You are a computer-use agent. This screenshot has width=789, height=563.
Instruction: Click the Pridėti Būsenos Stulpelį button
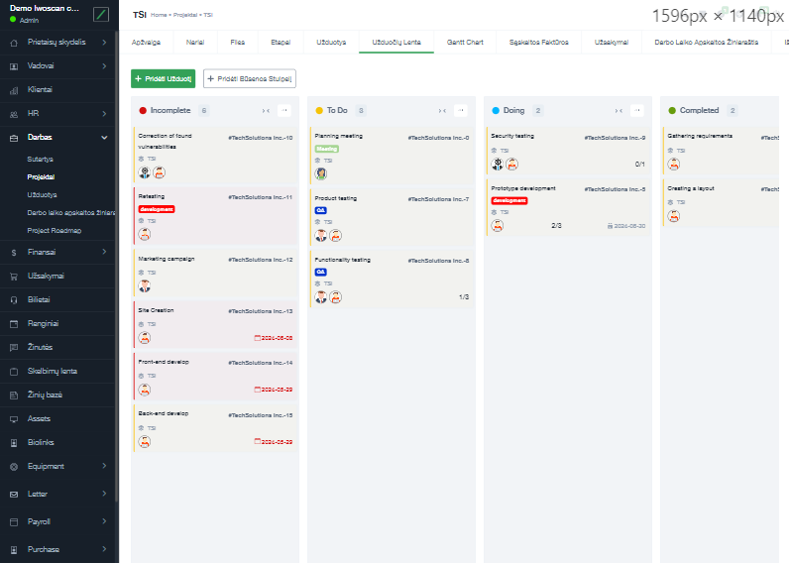249,78
